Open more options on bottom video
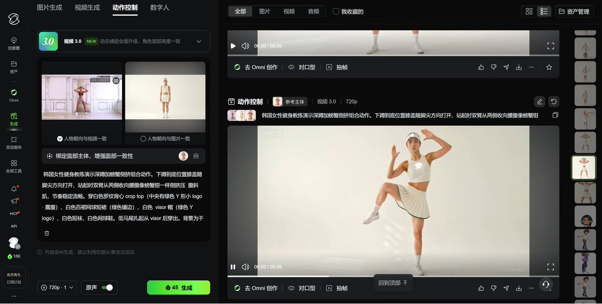The height and width of the screenshot is (304, 602). [531, 288]
